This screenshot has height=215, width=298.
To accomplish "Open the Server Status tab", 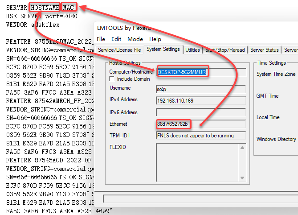I will (x=264, y=50).
